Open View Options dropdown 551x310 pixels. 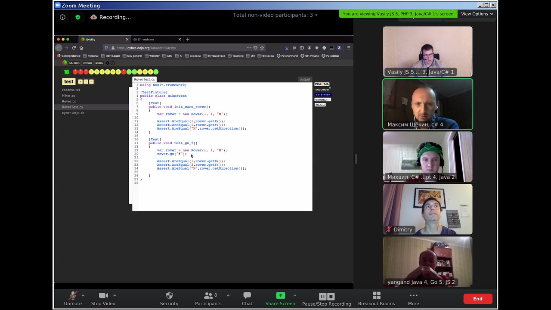(x=477, y=14)
